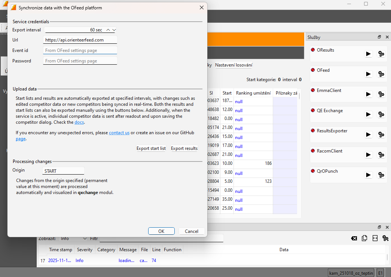Float the Služby panel
Screen dimensions: 391x277
point(379,37)
